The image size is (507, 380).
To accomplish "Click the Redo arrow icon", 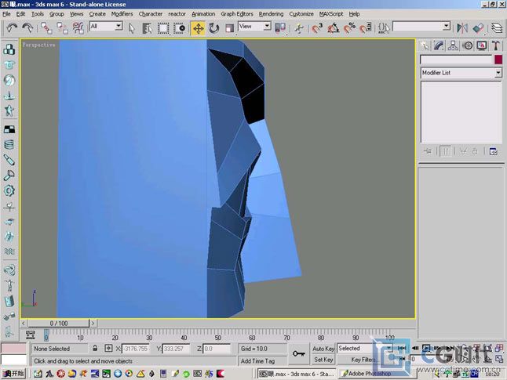I will click(27, 28).
